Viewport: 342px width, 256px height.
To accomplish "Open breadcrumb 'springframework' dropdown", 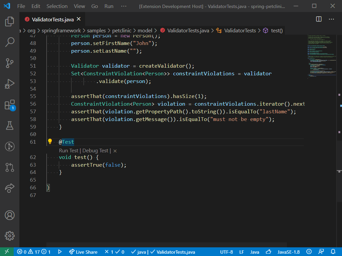I will 61,30.
